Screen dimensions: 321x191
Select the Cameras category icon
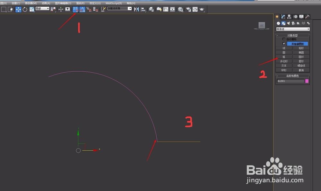tap(293, 23)
